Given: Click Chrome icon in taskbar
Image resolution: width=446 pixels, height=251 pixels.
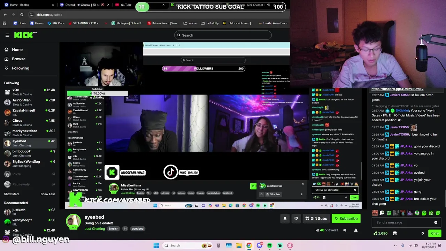Looking at the screenshot, I should (x=249, y=245).
